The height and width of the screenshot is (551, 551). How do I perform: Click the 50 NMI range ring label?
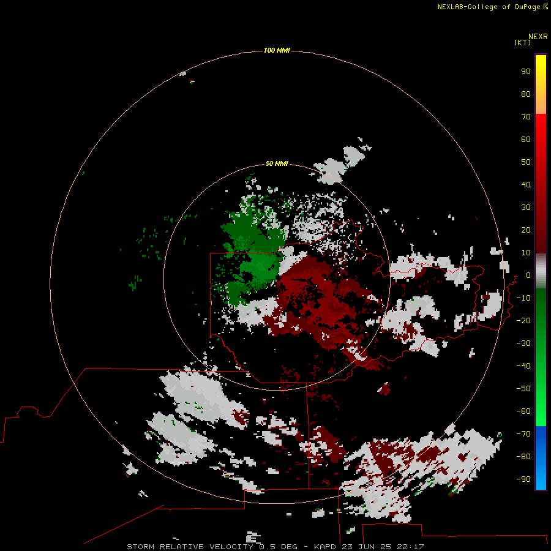[277, 163]
